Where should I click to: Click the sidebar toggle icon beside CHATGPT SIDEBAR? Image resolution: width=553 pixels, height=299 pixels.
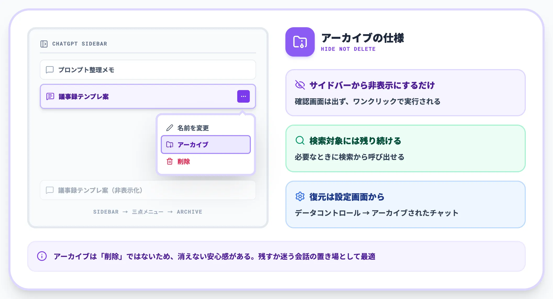point(44,44)
